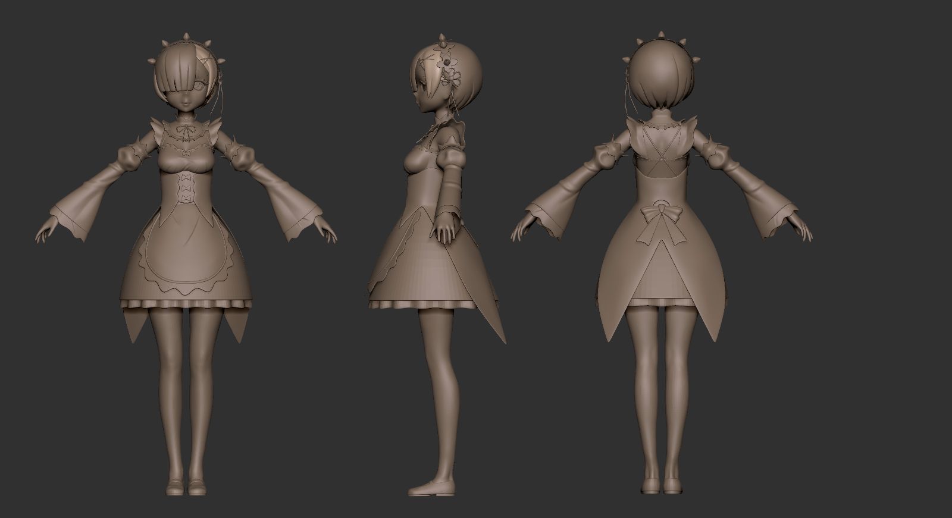Image resolution: width=952 pixels, height=518 pixels.
Task: Select the side-profile character model
Action: [436, 265]
